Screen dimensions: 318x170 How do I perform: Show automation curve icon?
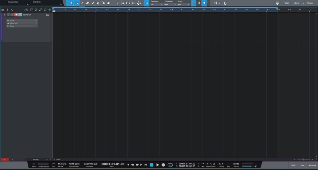[26, 10]
